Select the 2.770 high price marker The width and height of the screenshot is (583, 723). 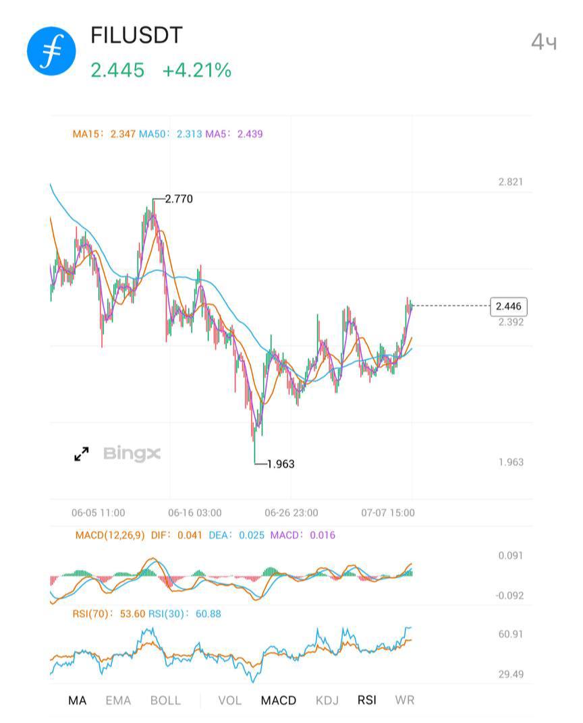179,199
